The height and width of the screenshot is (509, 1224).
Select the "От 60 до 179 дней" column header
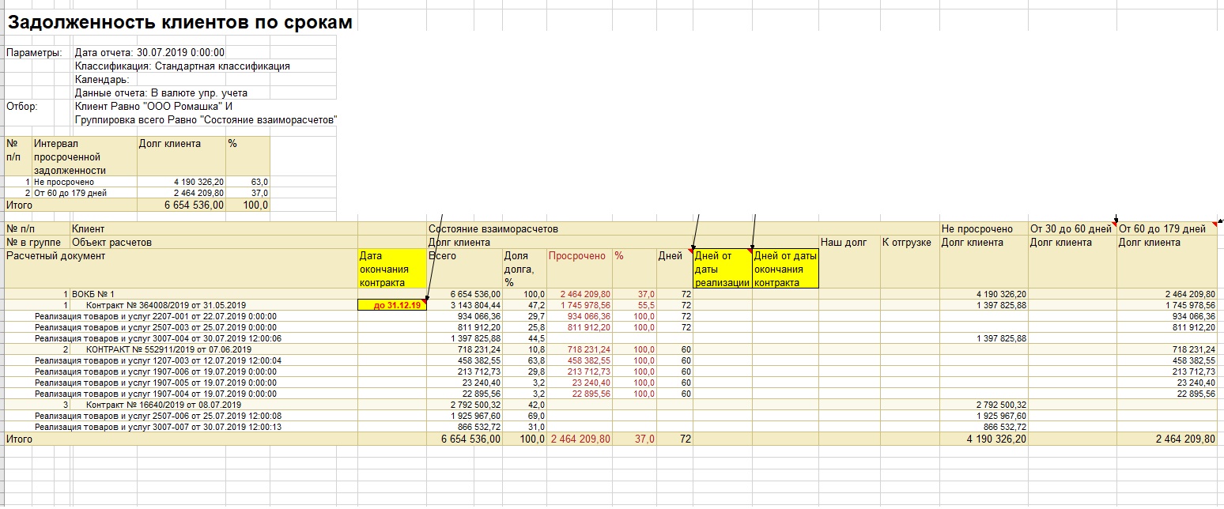point(1162,229)
